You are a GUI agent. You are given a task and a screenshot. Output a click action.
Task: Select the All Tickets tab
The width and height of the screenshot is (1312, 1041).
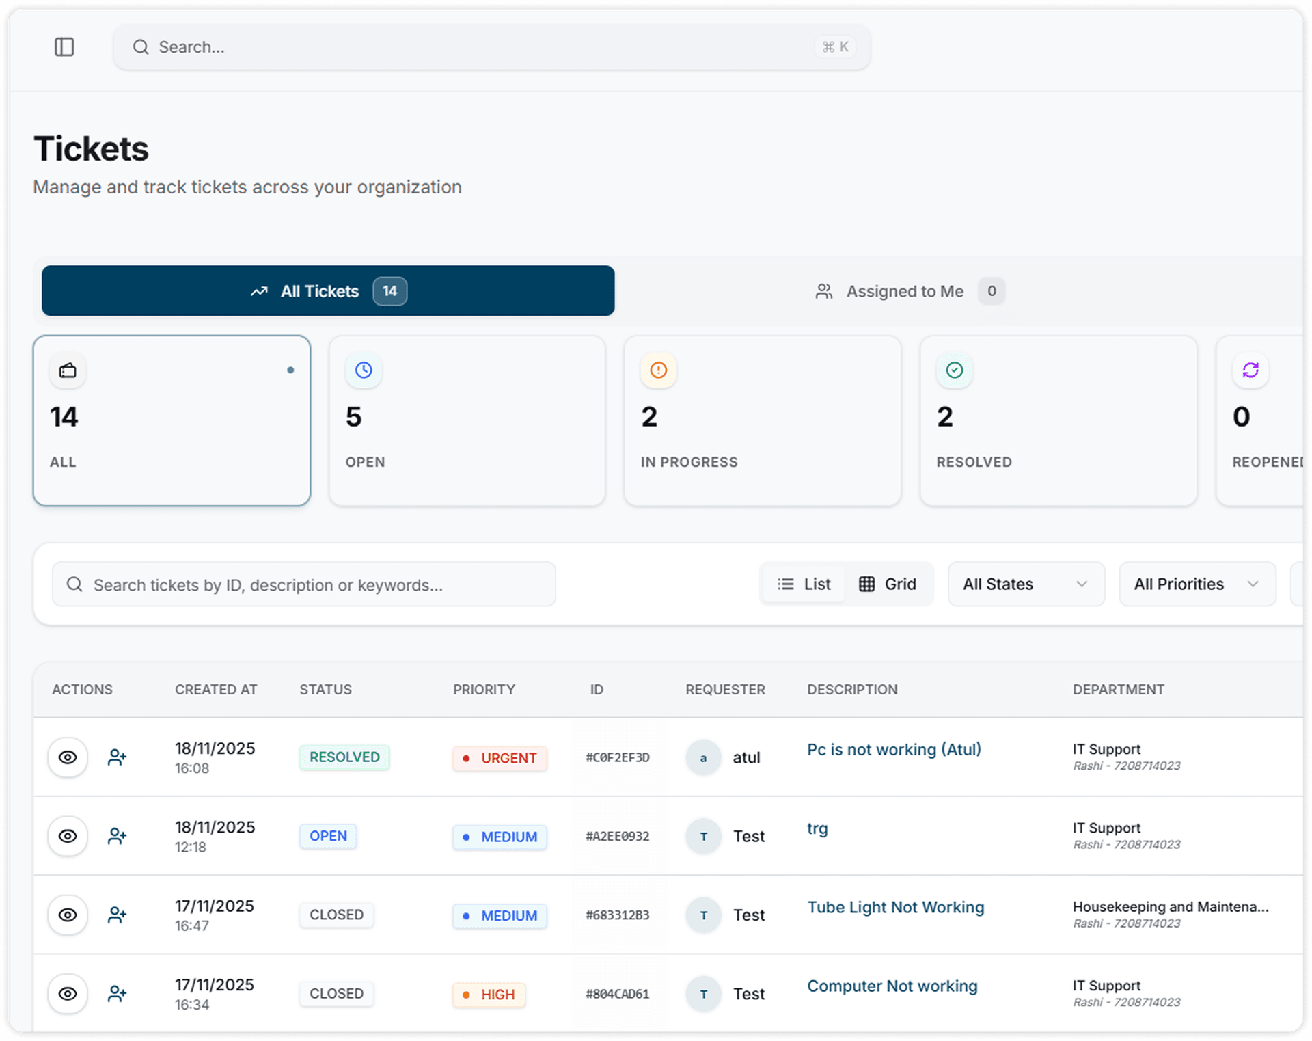(328, 291)
